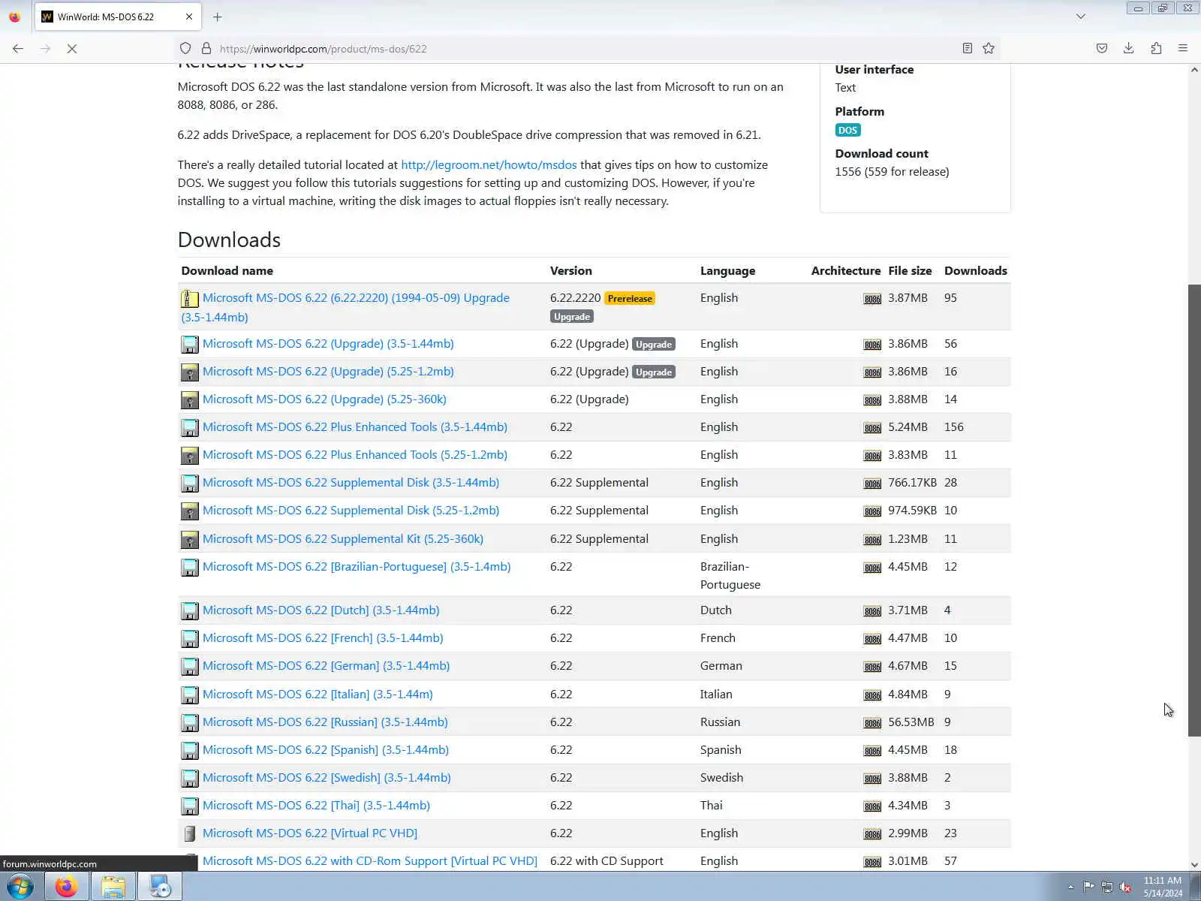Click the Downloads column header
Image resolution: width=1201 pixels, height=901 pixels.
tap(976, 270)
